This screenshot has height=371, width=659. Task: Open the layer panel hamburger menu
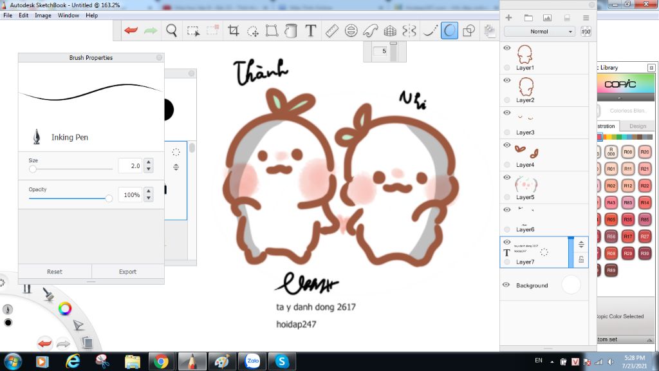tap(586, 17)
